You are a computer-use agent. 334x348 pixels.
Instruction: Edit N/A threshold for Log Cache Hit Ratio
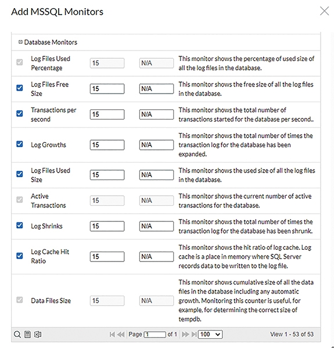coord(156,257)
